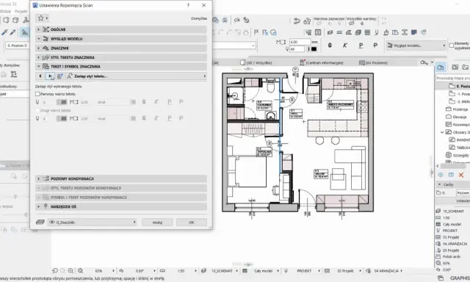Open the favorites star dropdown in dialog
The image size is (470, 282).
tap(43, 18)
